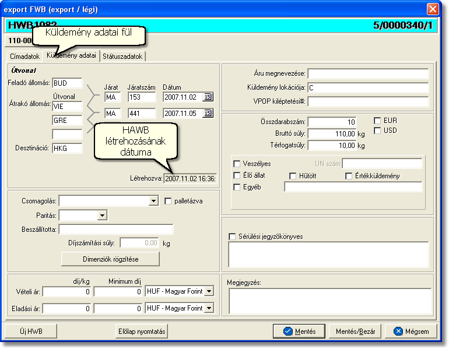Click the Áru megnevezése field
This screenshot has height=349, width=449.
coord(368,74)
